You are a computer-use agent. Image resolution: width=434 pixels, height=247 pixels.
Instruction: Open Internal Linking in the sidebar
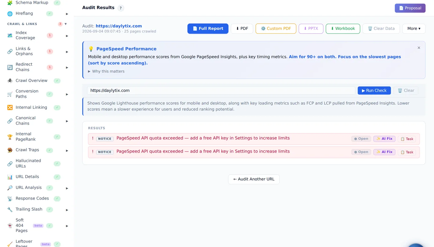click(x=31, y=108)
